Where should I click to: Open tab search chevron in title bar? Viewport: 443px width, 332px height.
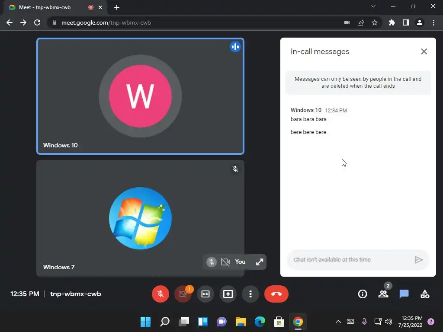(x=373, y=6)
